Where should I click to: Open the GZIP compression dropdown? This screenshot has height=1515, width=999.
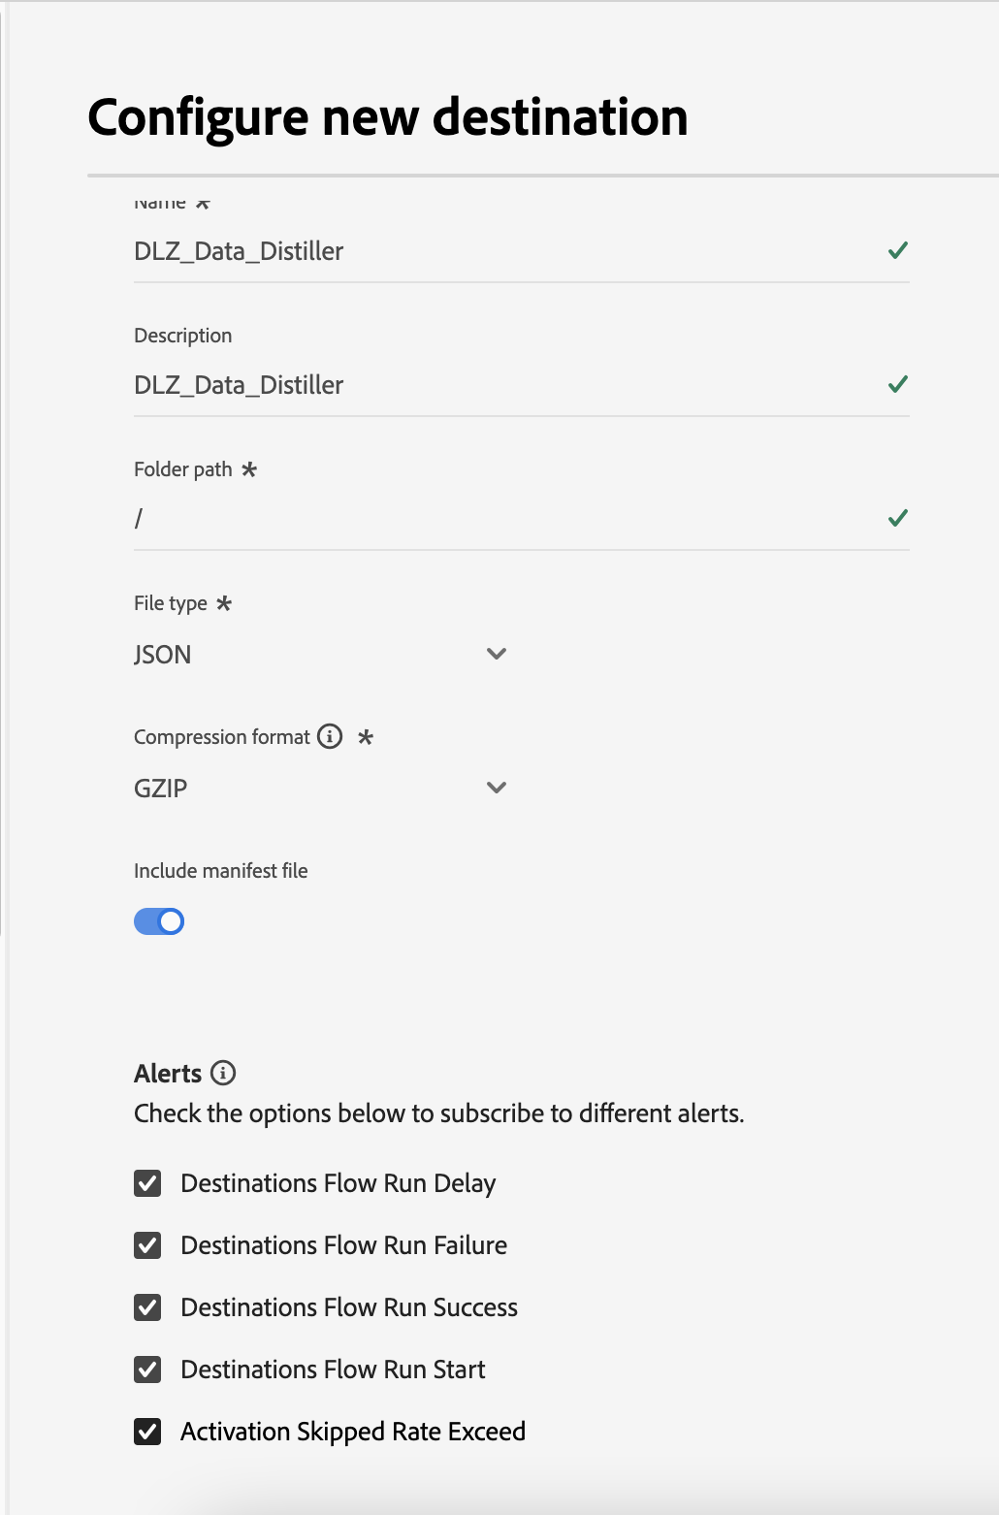(x=291, y=789)
